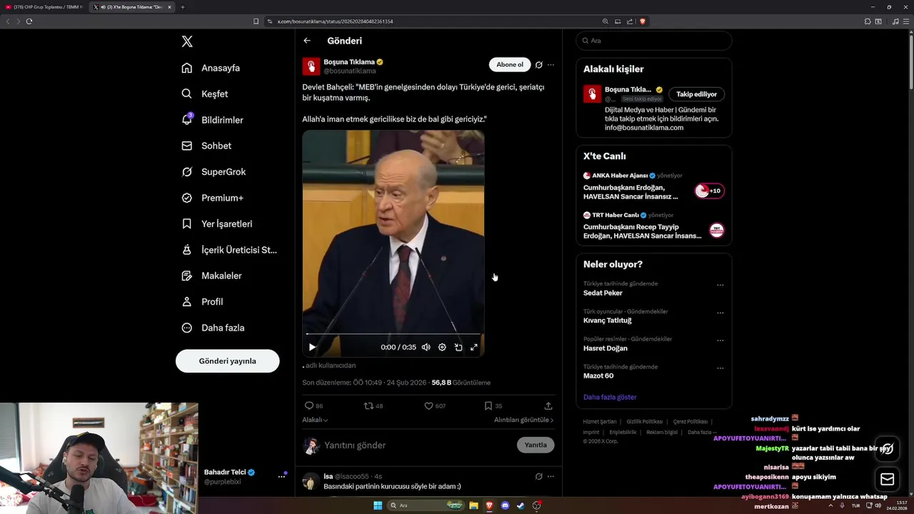
Task: Mute the video with speaker icon
Action: [x=426, y=347]
